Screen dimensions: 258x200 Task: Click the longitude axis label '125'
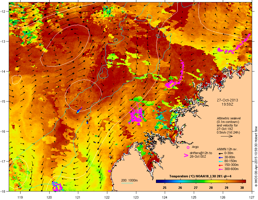[194, 197]
